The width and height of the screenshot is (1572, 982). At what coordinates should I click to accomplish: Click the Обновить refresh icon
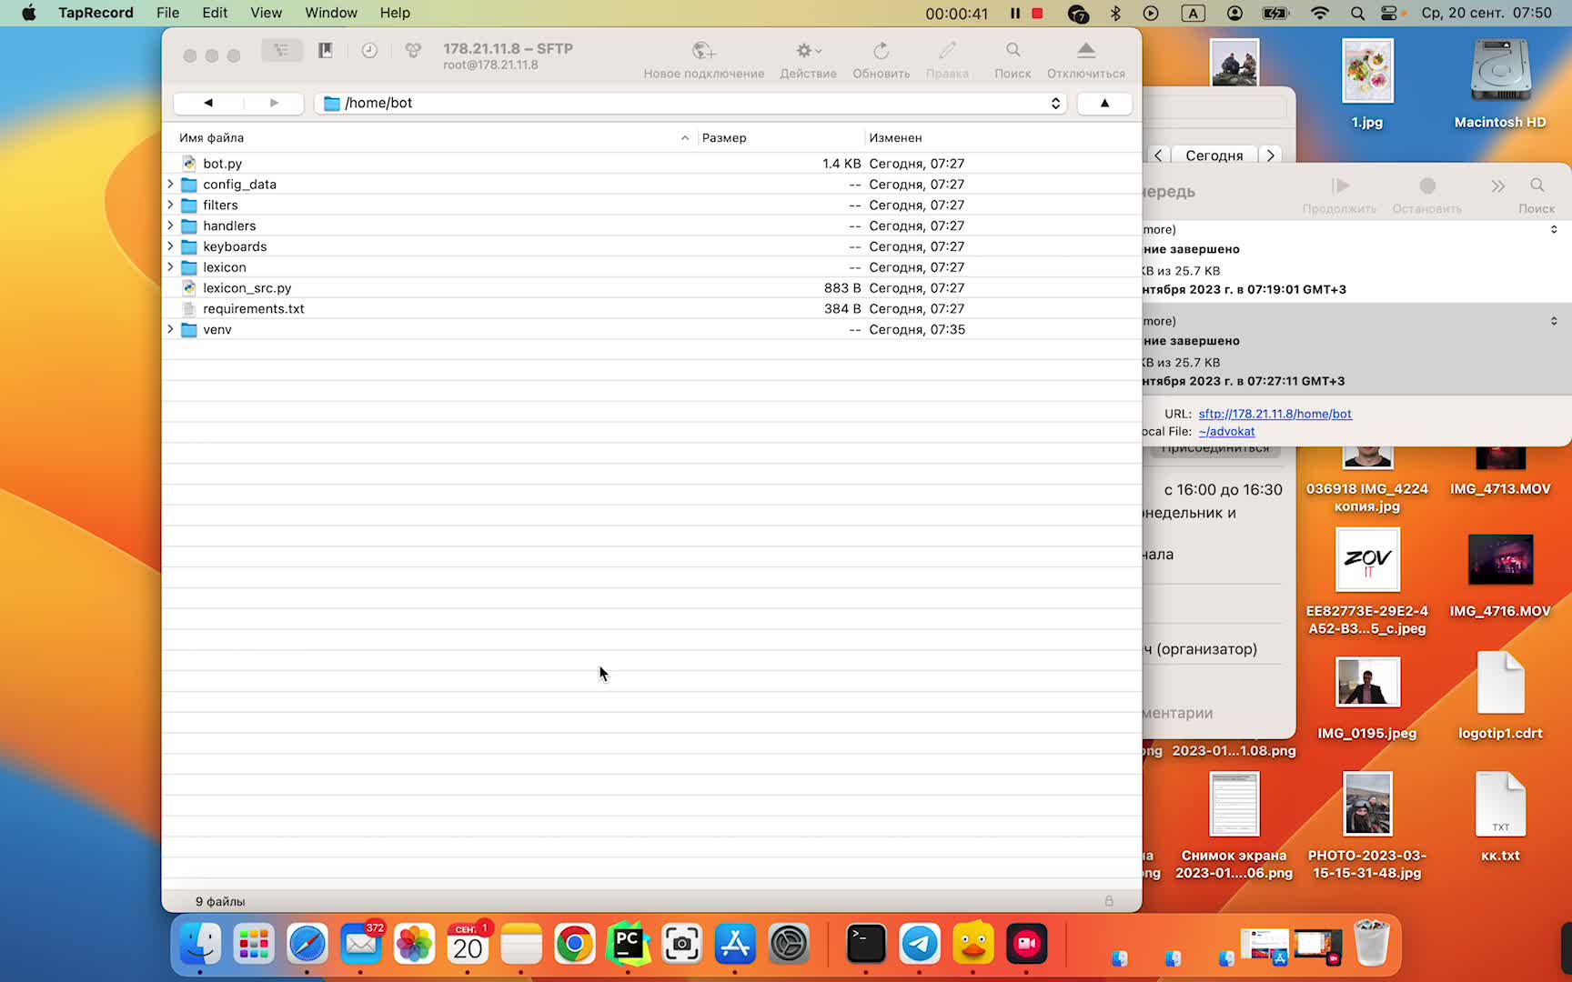tap(881, 51)
